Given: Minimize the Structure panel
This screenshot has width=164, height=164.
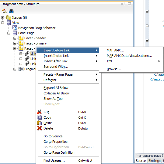Looking at the screenshot, I should [x=129, y=4].
